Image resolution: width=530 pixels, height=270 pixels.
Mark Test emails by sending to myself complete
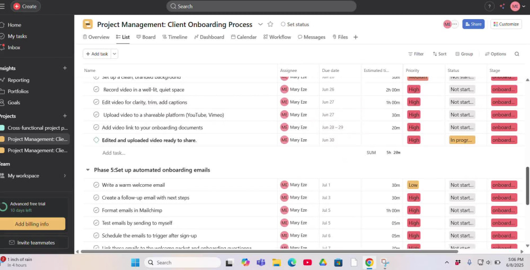[x=96, y=223]
